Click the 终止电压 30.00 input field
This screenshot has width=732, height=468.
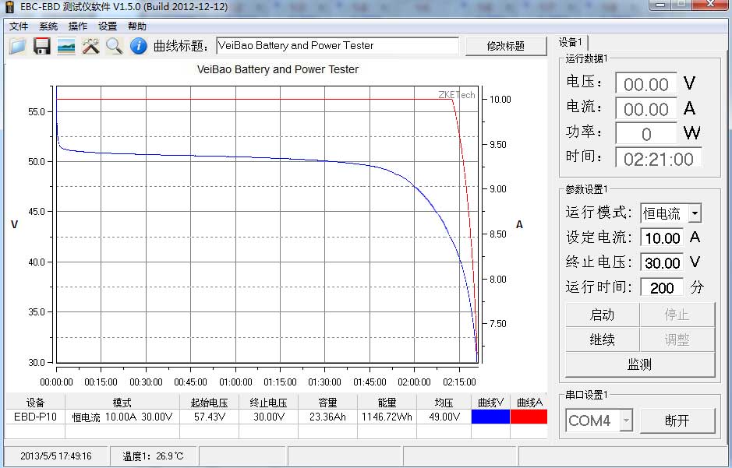(x=662, y=263)
